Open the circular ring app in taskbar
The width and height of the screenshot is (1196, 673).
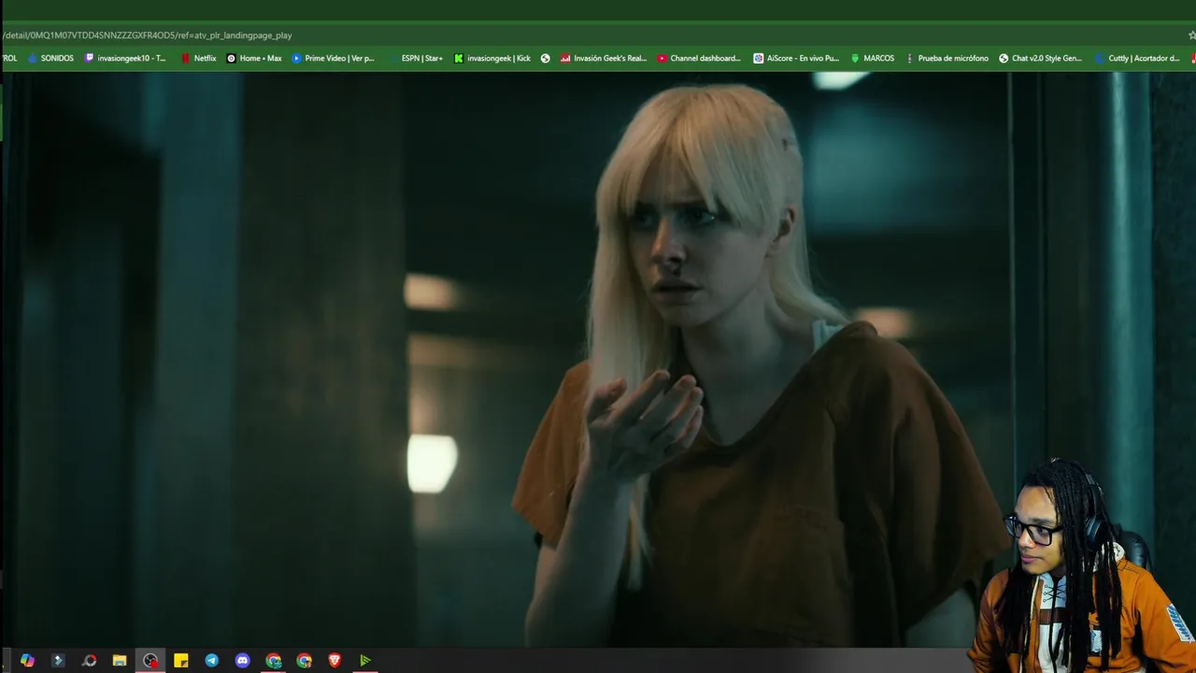89,661
